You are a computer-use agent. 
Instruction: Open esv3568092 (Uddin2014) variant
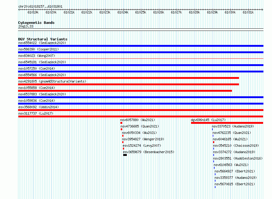[x=39, y=107]
